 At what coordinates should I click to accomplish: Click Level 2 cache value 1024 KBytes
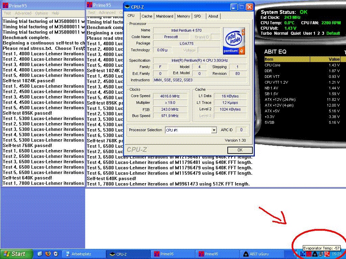click(x=230, y=110)
